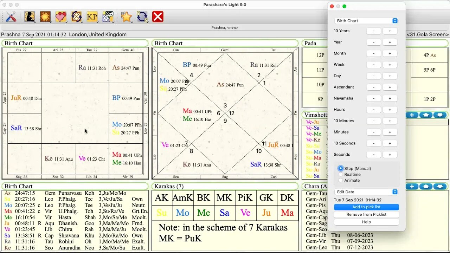Open the birth chart (baby) toolbar icon
Image resolution: width=450 pixels, height=253 pixels.
click(x=30, y=17)
